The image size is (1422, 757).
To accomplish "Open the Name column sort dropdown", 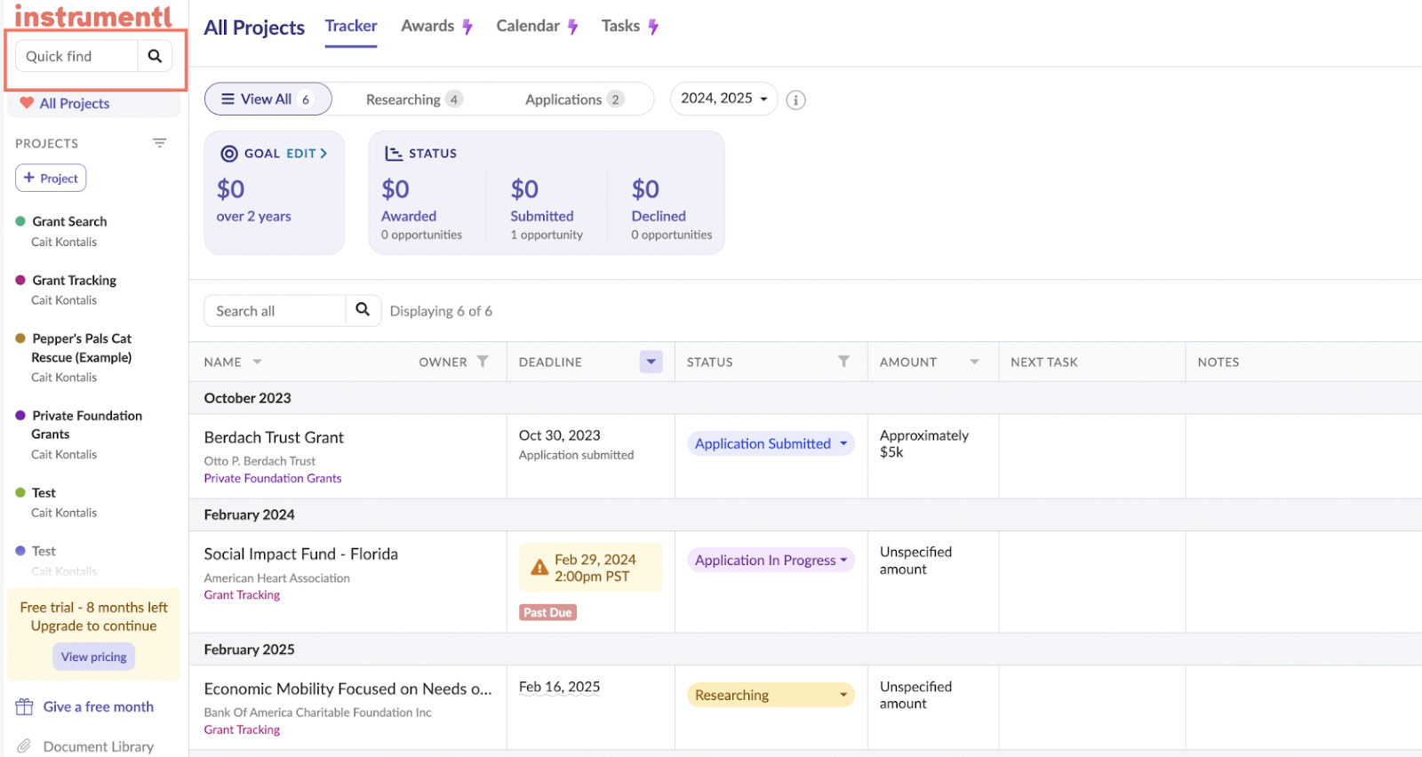I will pyautogui.click(x=257, y=362).
